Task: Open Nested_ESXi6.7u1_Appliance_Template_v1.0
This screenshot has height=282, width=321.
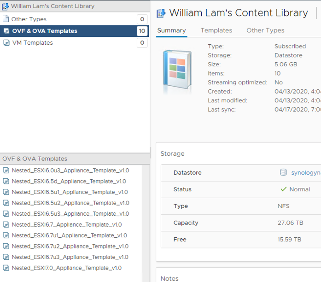Action: click(70, 235)
